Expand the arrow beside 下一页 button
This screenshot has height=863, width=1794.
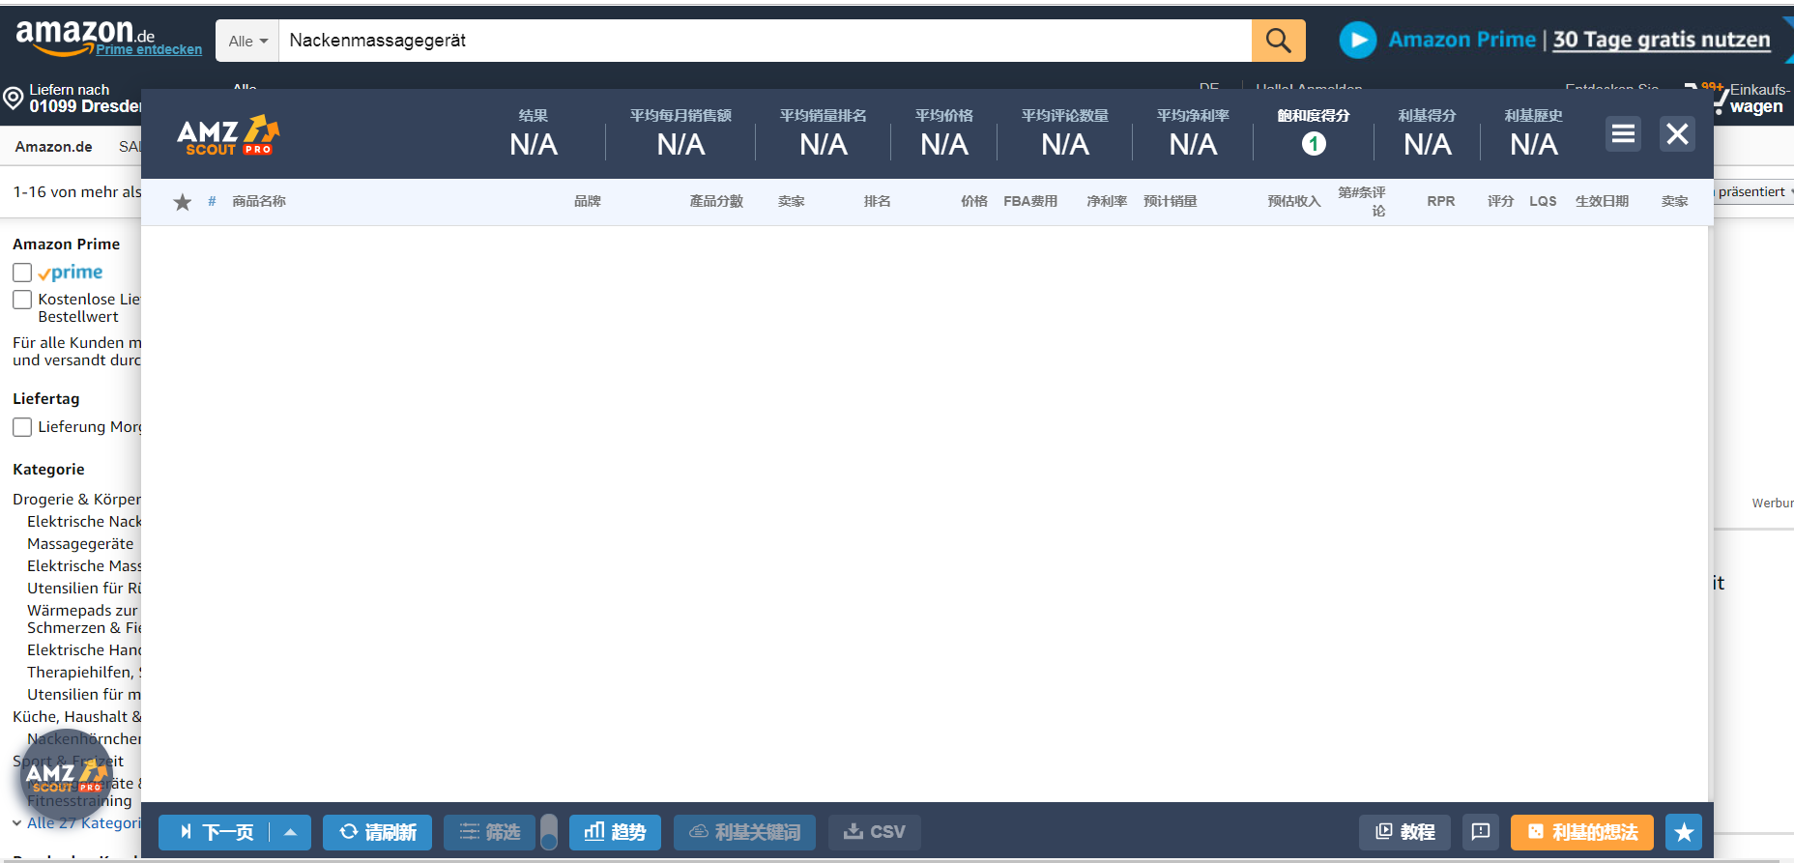click(290, 832)
